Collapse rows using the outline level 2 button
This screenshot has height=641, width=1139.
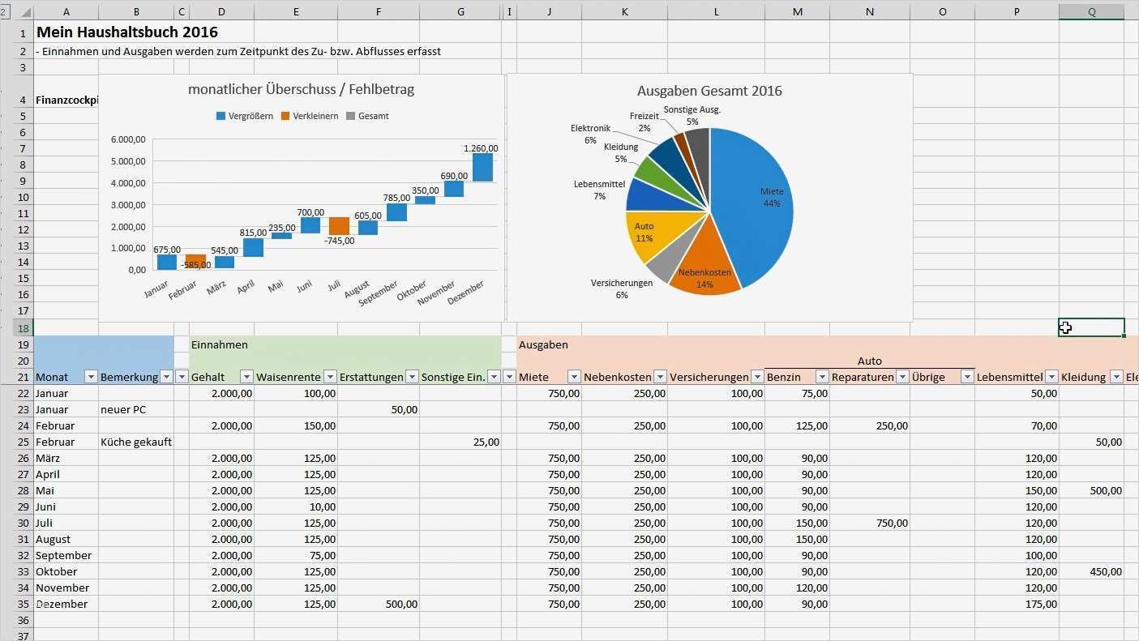[6, 11]
